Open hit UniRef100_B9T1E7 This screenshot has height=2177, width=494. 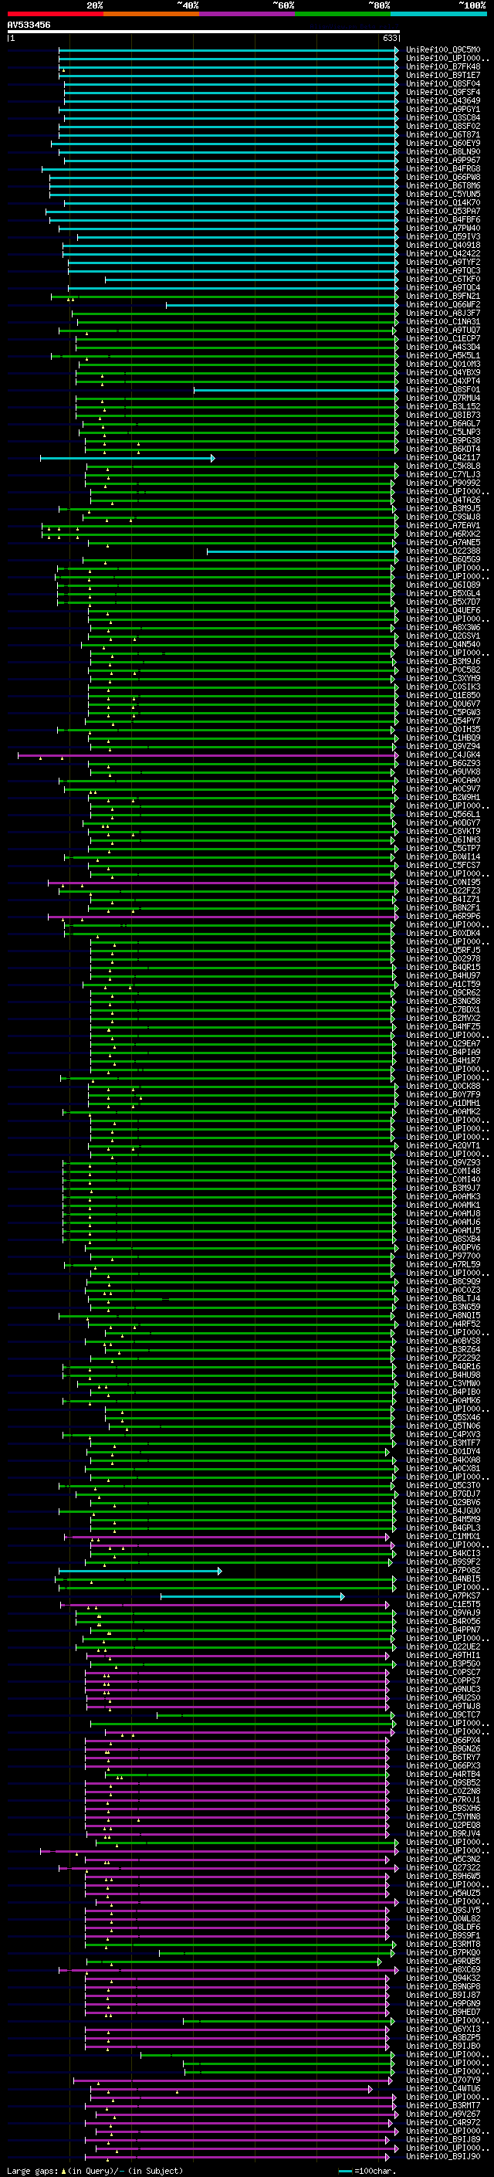click(443, 75)
